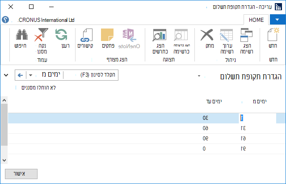Click the filter text input box
The image size is (286, 184).
tap(91, 75)
